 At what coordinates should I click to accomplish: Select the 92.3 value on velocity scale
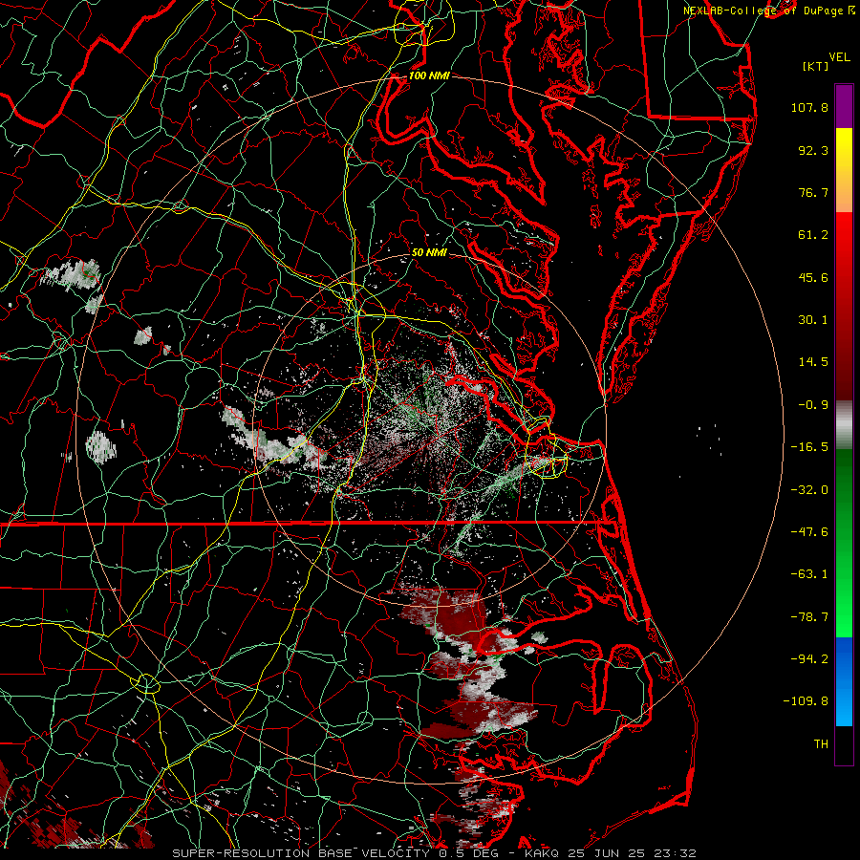click(813, 150)
